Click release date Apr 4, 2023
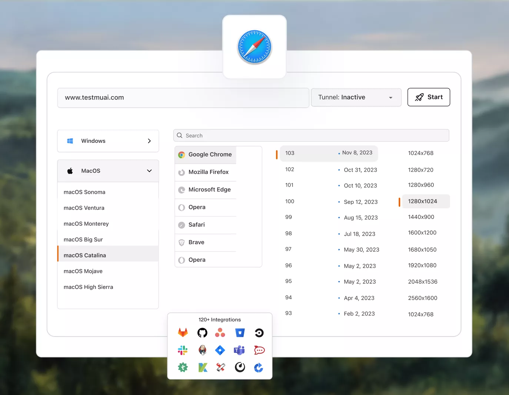509x395 pixels. 359,298
